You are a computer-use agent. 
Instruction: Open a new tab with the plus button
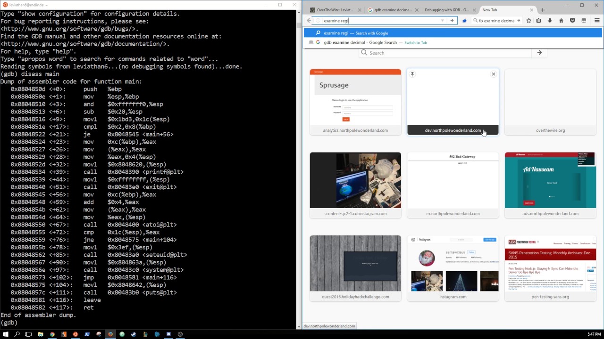(543, 10)
